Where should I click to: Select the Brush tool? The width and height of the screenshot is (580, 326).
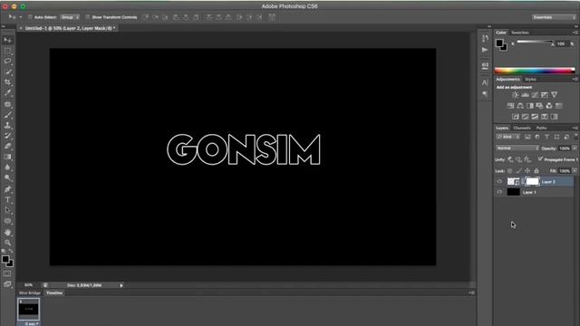coord(7,115)
